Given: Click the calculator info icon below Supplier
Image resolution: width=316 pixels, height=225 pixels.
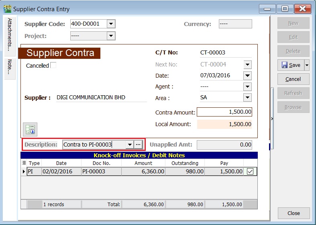Looking at the screenshot, I should [30, 129].
